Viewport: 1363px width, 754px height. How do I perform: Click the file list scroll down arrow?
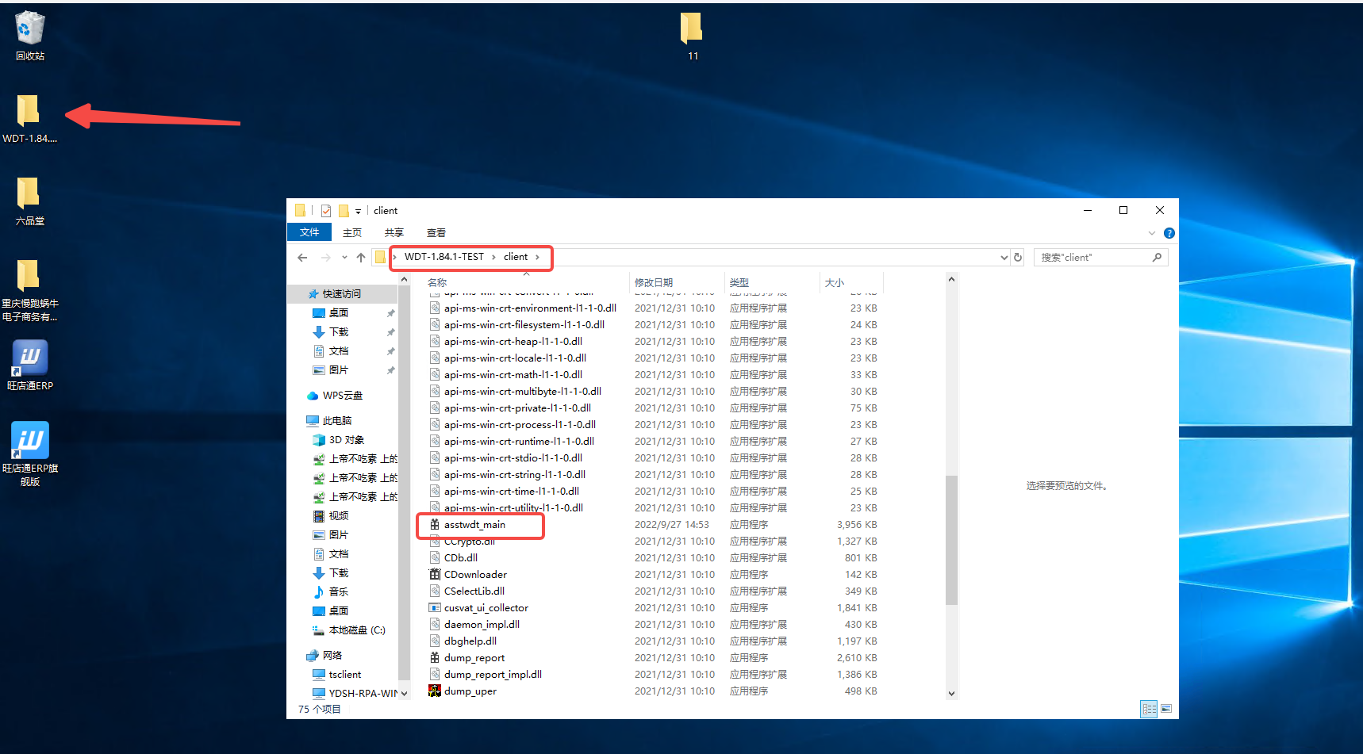click(951, 694)
